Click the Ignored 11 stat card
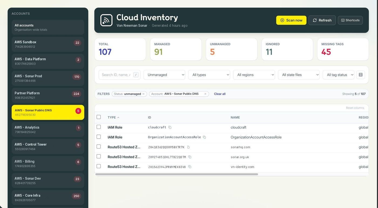 [287, 49]
